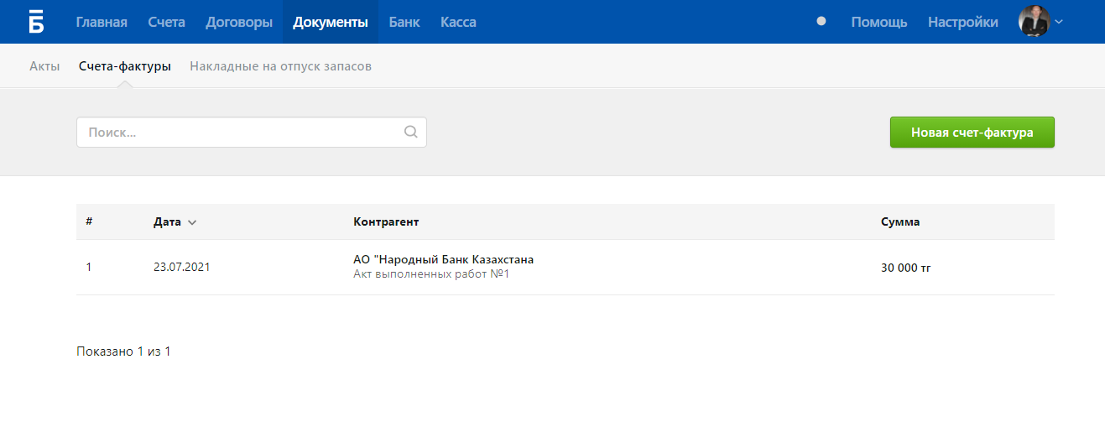Select the Счета-фактуры tab
This screenshot has height=427, width=1105.
(125, 66)
